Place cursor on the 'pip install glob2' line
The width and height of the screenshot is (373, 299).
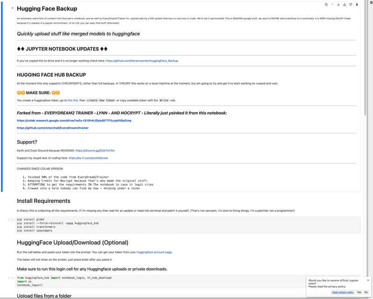[x=31, y=220]
